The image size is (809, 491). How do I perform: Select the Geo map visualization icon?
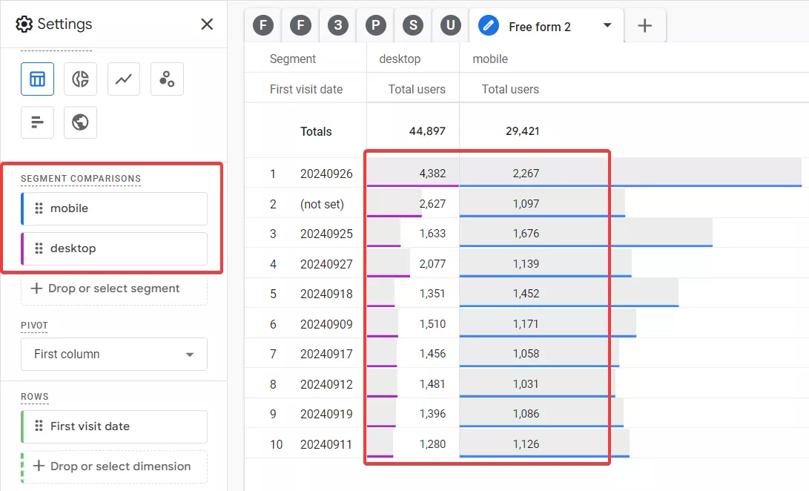point(81,122)
